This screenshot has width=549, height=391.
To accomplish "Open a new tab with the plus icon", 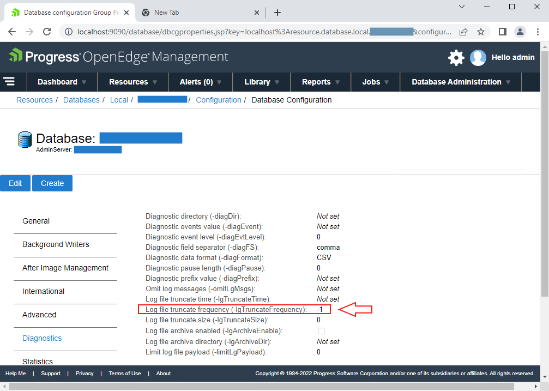I will 277,13.
